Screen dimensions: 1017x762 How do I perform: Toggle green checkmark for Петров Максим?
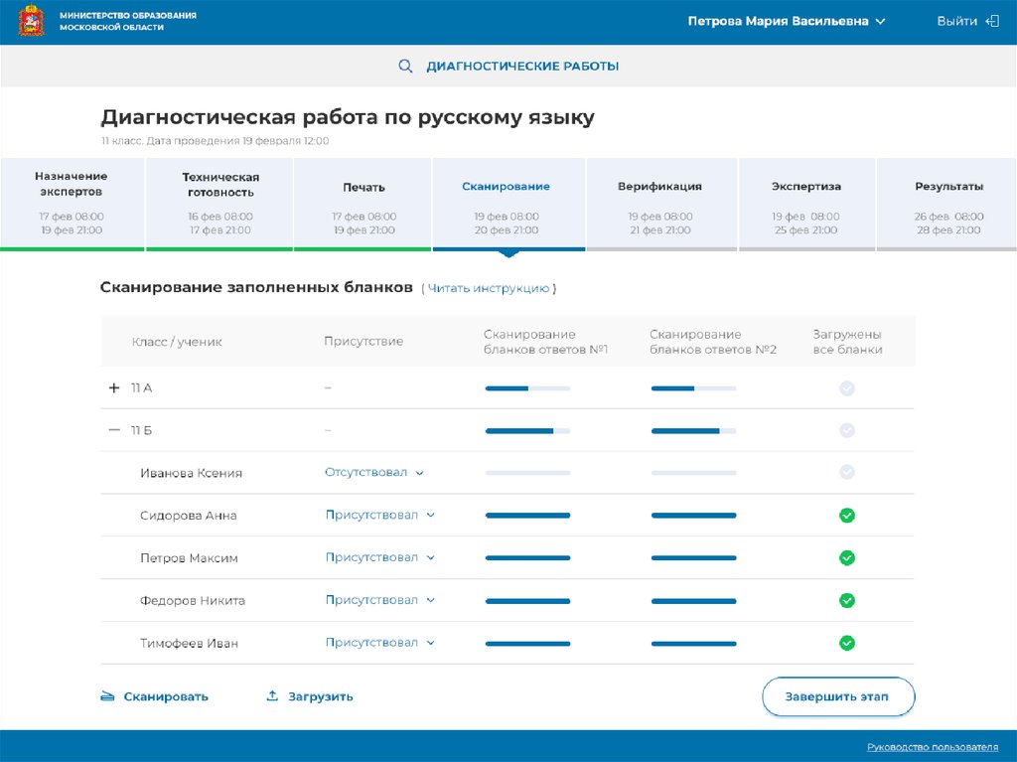click(x=846, y=558)
